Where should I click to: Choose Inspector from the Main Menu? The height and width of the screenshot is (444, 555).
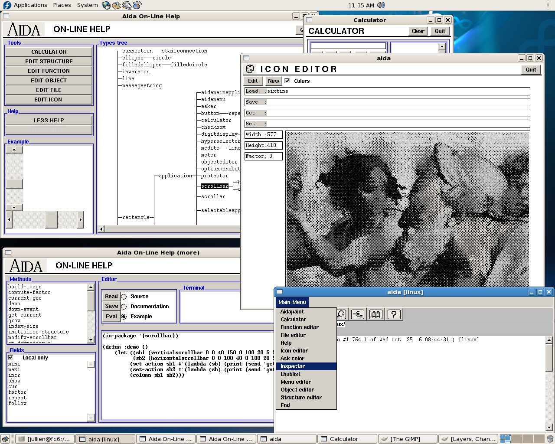[306, 366]
